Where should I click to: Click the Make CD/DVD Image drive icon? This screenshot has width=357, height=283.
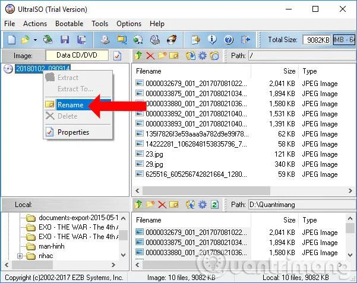point(105,40)
